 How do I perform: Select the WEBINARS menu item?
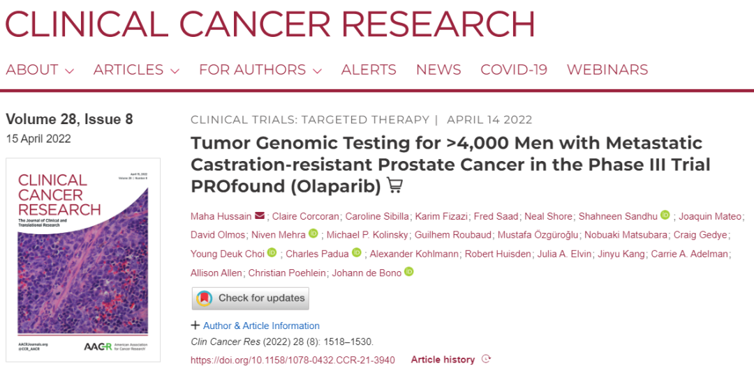[x=607, y=70]
